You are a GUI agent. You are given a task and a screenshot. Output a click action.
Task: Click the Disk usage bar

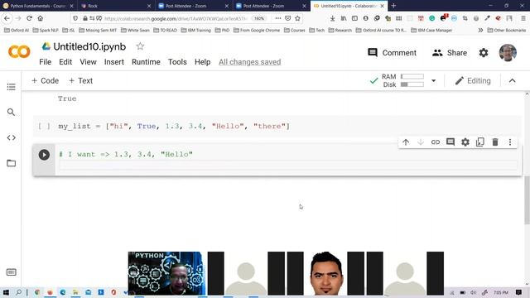point(412,84)
